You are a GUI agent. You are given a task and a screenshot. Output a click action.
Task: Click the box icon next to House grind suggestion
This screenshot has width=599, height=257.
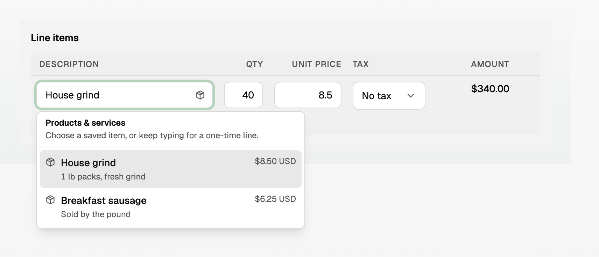click(x=50, y=162)
